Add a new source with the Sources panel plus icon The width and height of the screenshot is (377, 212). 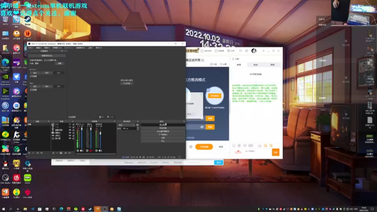pos(53,153)
